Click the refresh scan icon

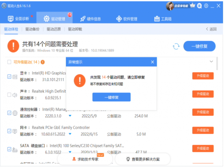(x=176, y=46)
